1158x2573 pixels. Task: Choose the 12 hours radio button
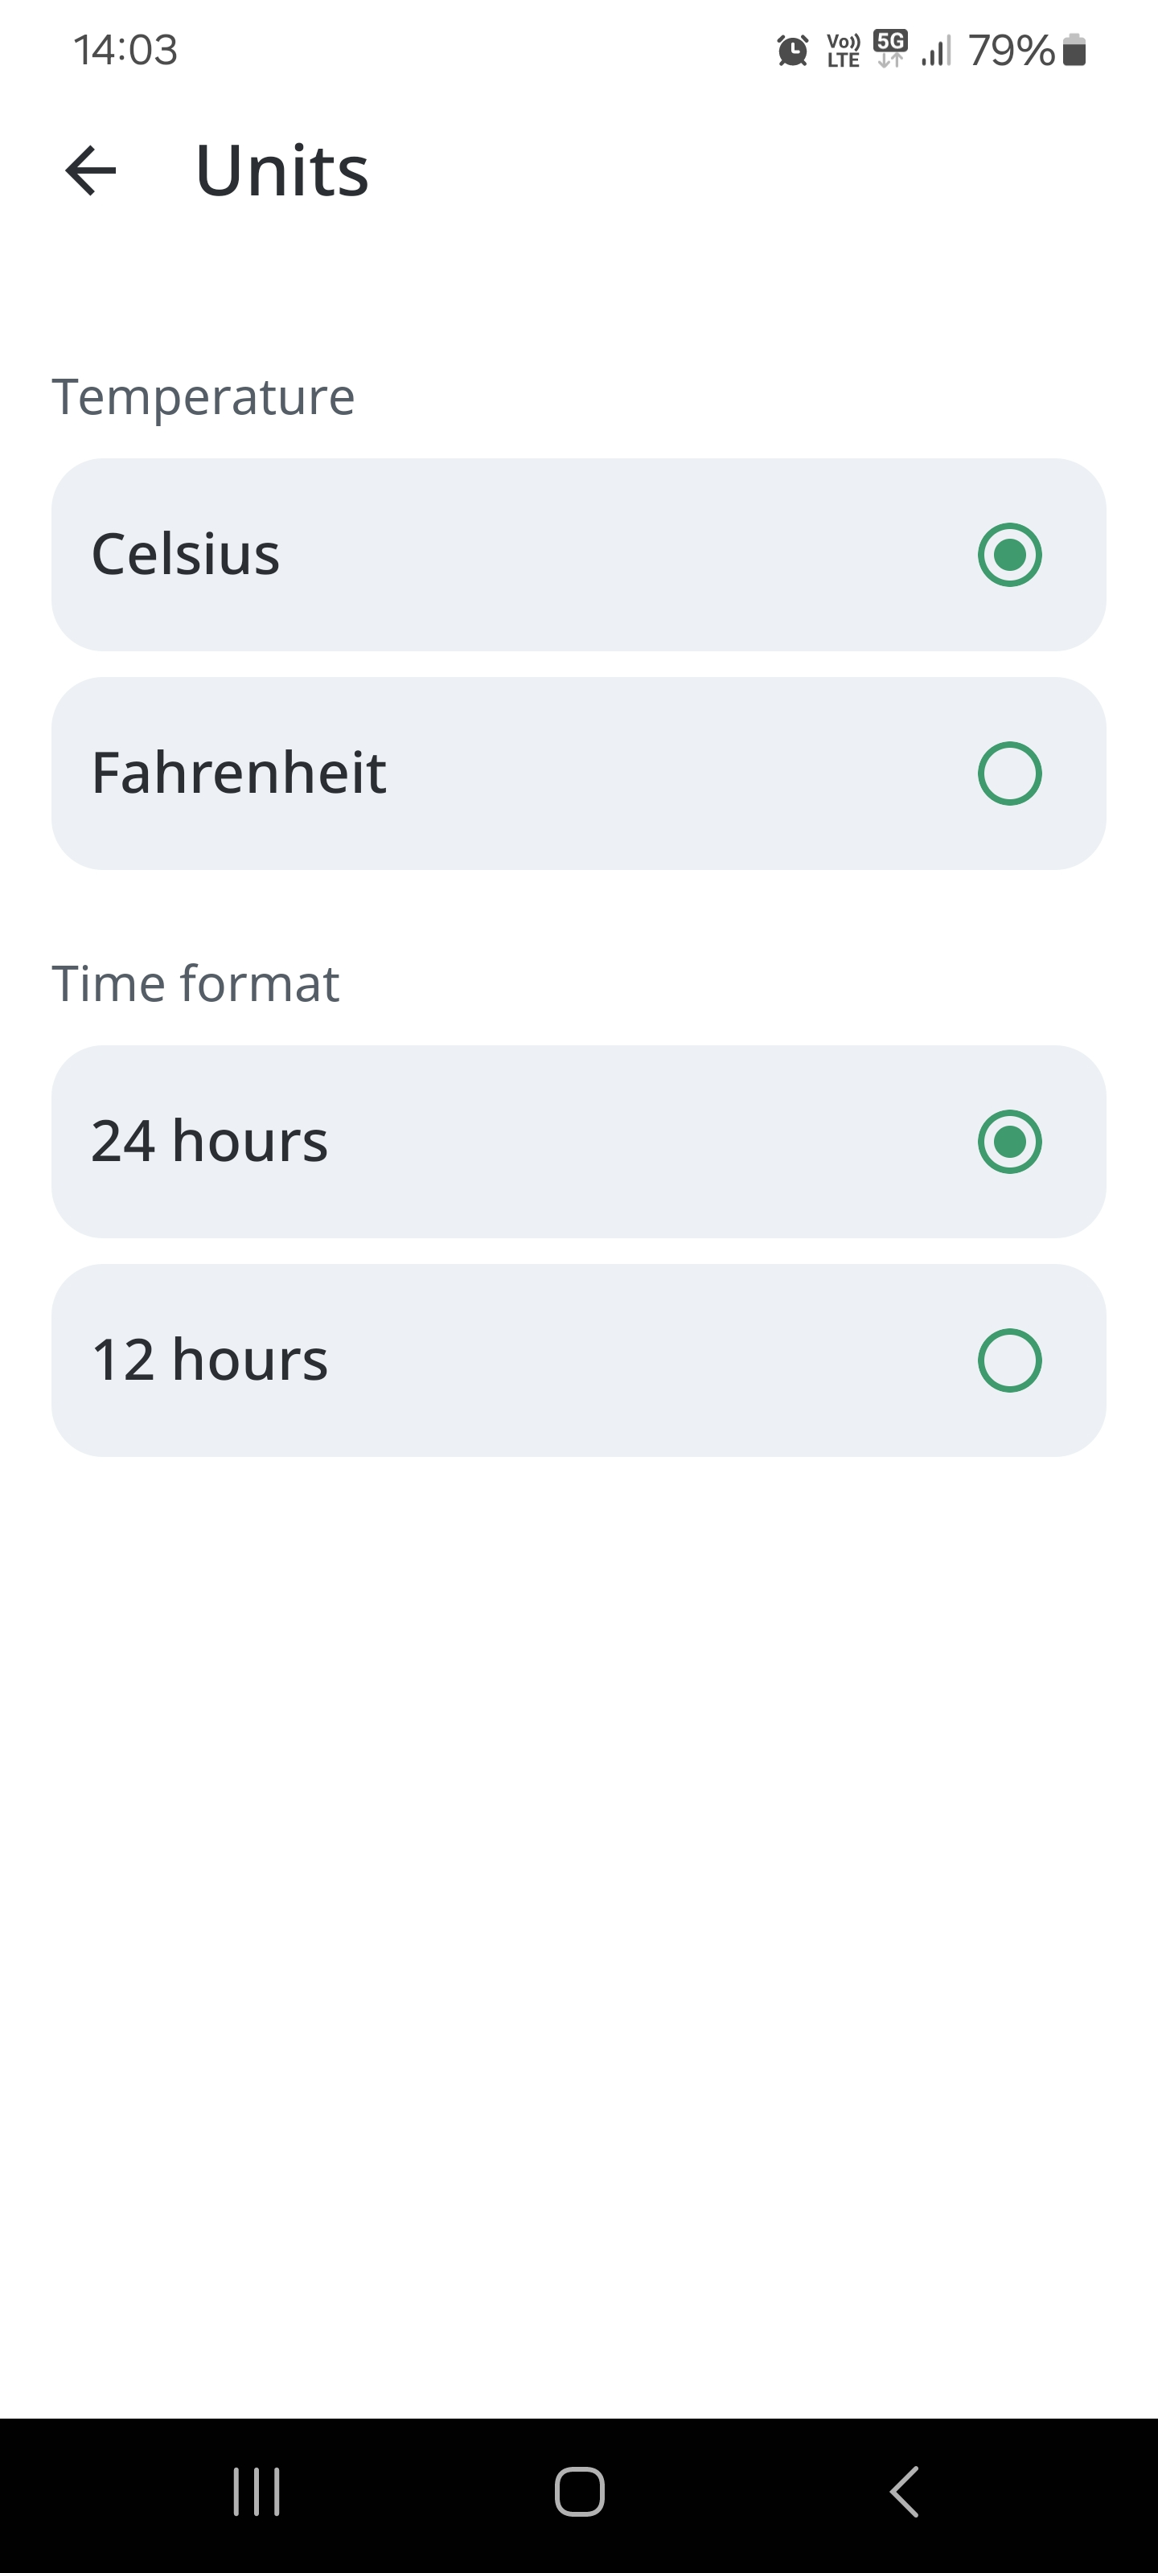click(x=1009, y=1360)
